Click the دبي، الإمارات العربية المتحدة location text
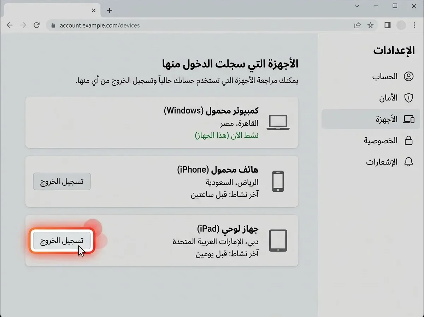The height and width of the screenshot is (317, 424). pyautogui.click(x=216, y=241)
